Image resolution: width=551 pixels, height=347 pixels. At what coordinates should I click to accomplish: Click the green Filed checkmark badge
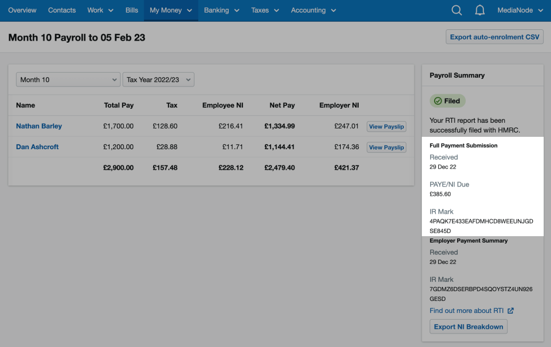(447, 101)
